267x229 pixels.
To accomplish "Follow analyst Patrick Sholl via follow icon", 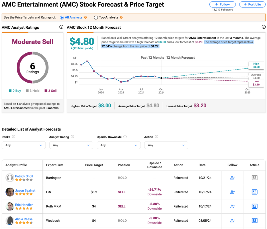I will 232,178.
